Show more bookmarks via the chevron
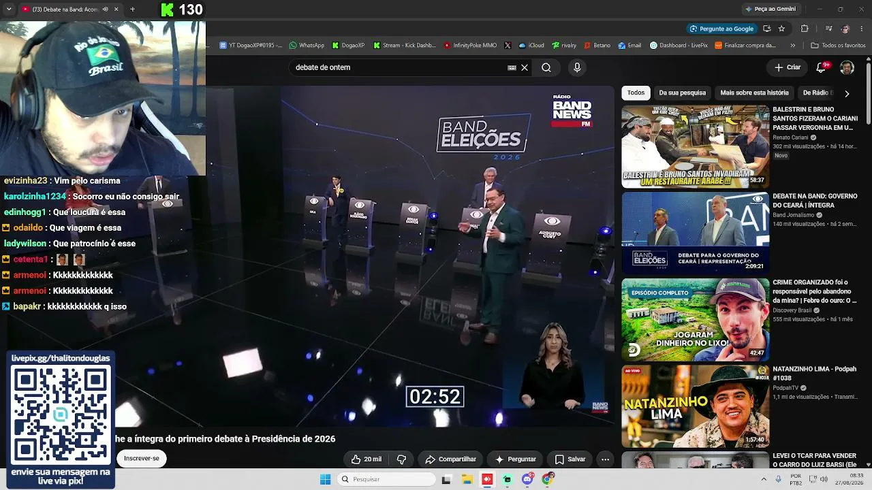Image resolution: width=872 pixels, height=490 pixels. click(792, 46)
